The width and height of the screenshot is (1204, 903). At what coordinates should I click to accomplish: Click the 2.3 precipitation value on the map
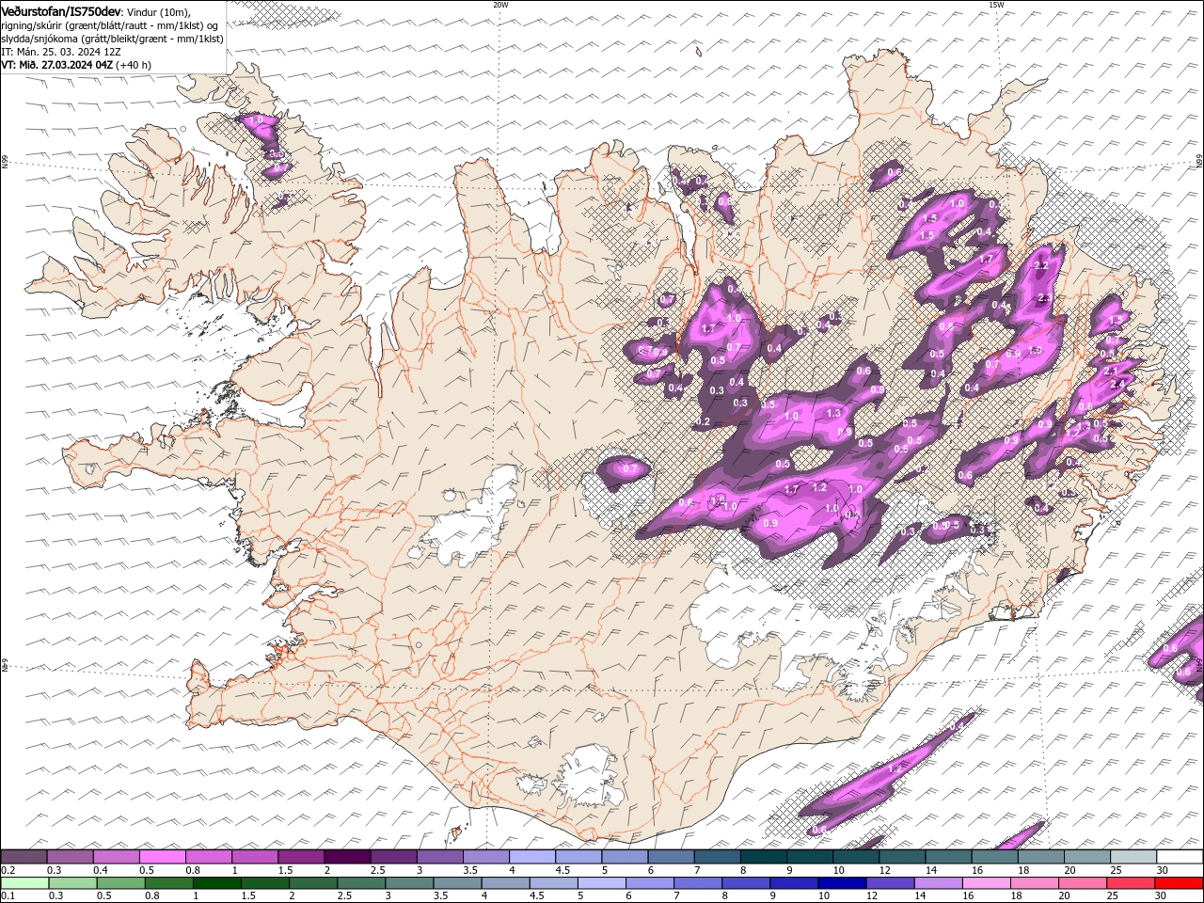click(1043, 299)
